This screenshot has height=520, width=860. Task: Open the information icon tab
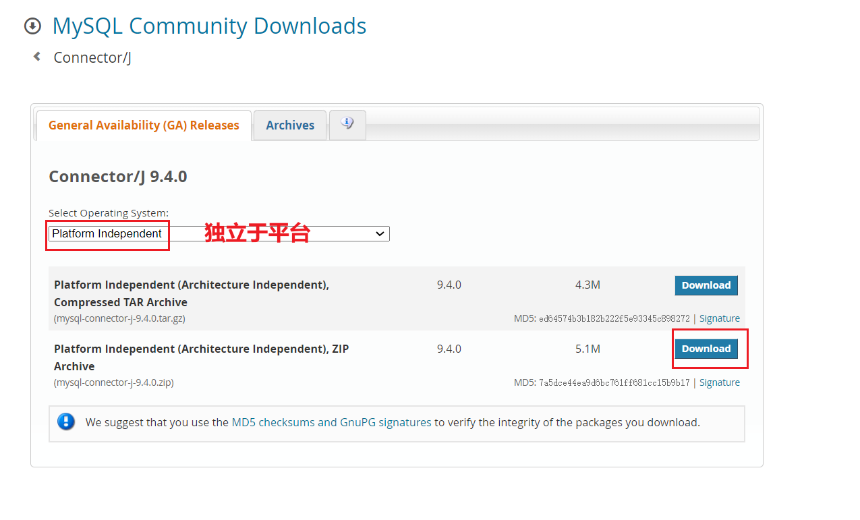[347, 125]
